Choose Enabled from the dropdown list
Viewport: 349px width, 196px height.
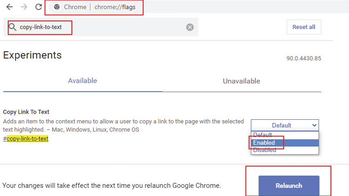pos(284,142)
